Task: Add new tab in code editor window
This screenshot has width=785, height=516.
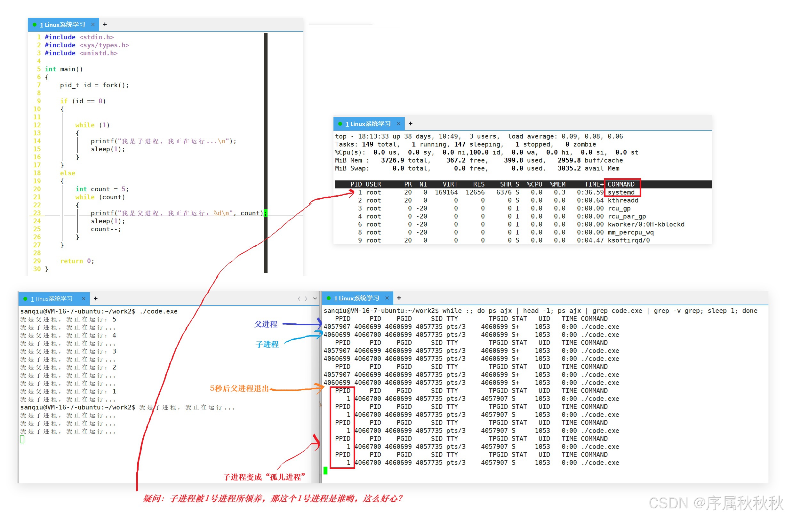Action: pos(105,24)
